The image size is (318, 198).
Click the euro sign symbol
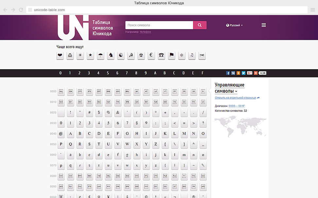(151, 55)
